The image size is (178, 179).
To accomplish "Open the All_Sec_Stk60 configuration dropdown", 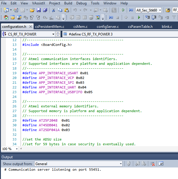I will point(160,10).
